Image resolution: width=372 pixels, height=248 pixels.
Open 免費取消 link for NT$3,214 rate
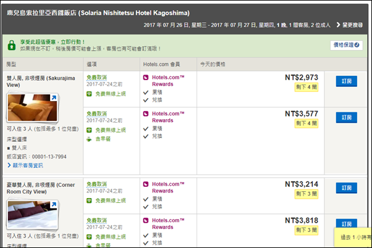pos(96,184)
